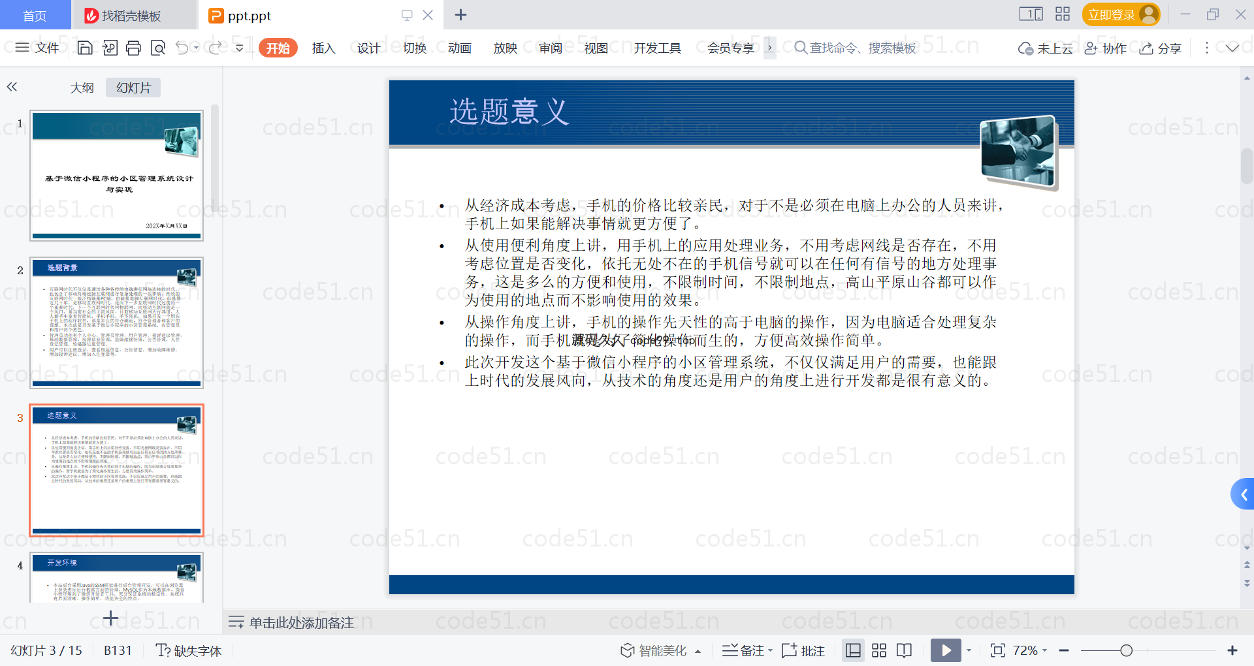Click fit slide to window icon
Viewport: 1254px width, 666px height.
tap(997, 650)
